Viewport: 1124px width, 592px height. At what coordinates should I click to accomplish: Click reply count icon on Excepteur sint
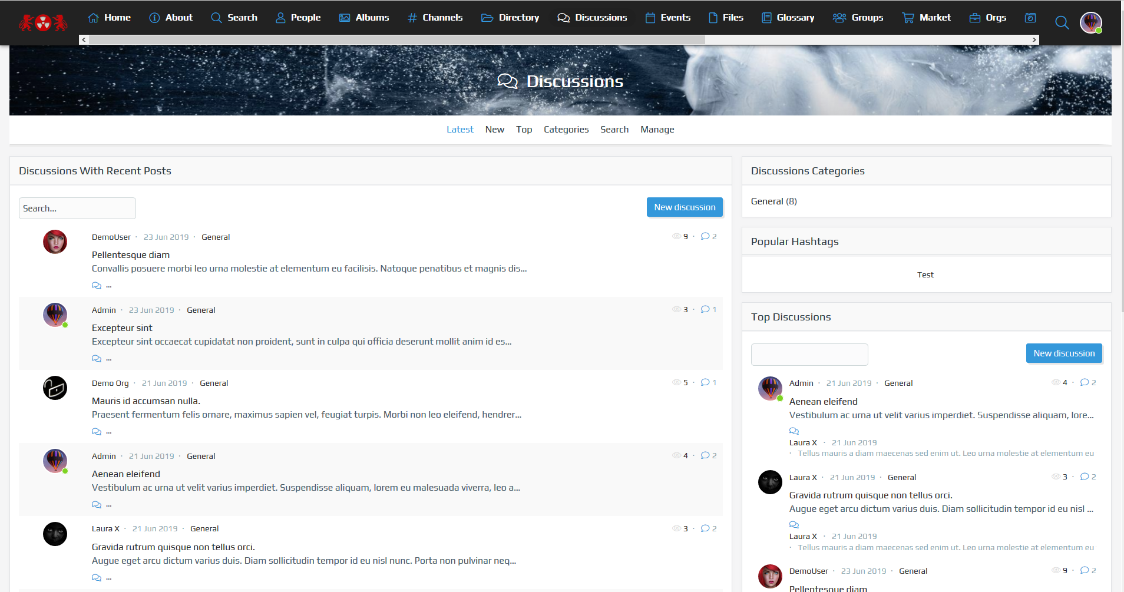705,309
